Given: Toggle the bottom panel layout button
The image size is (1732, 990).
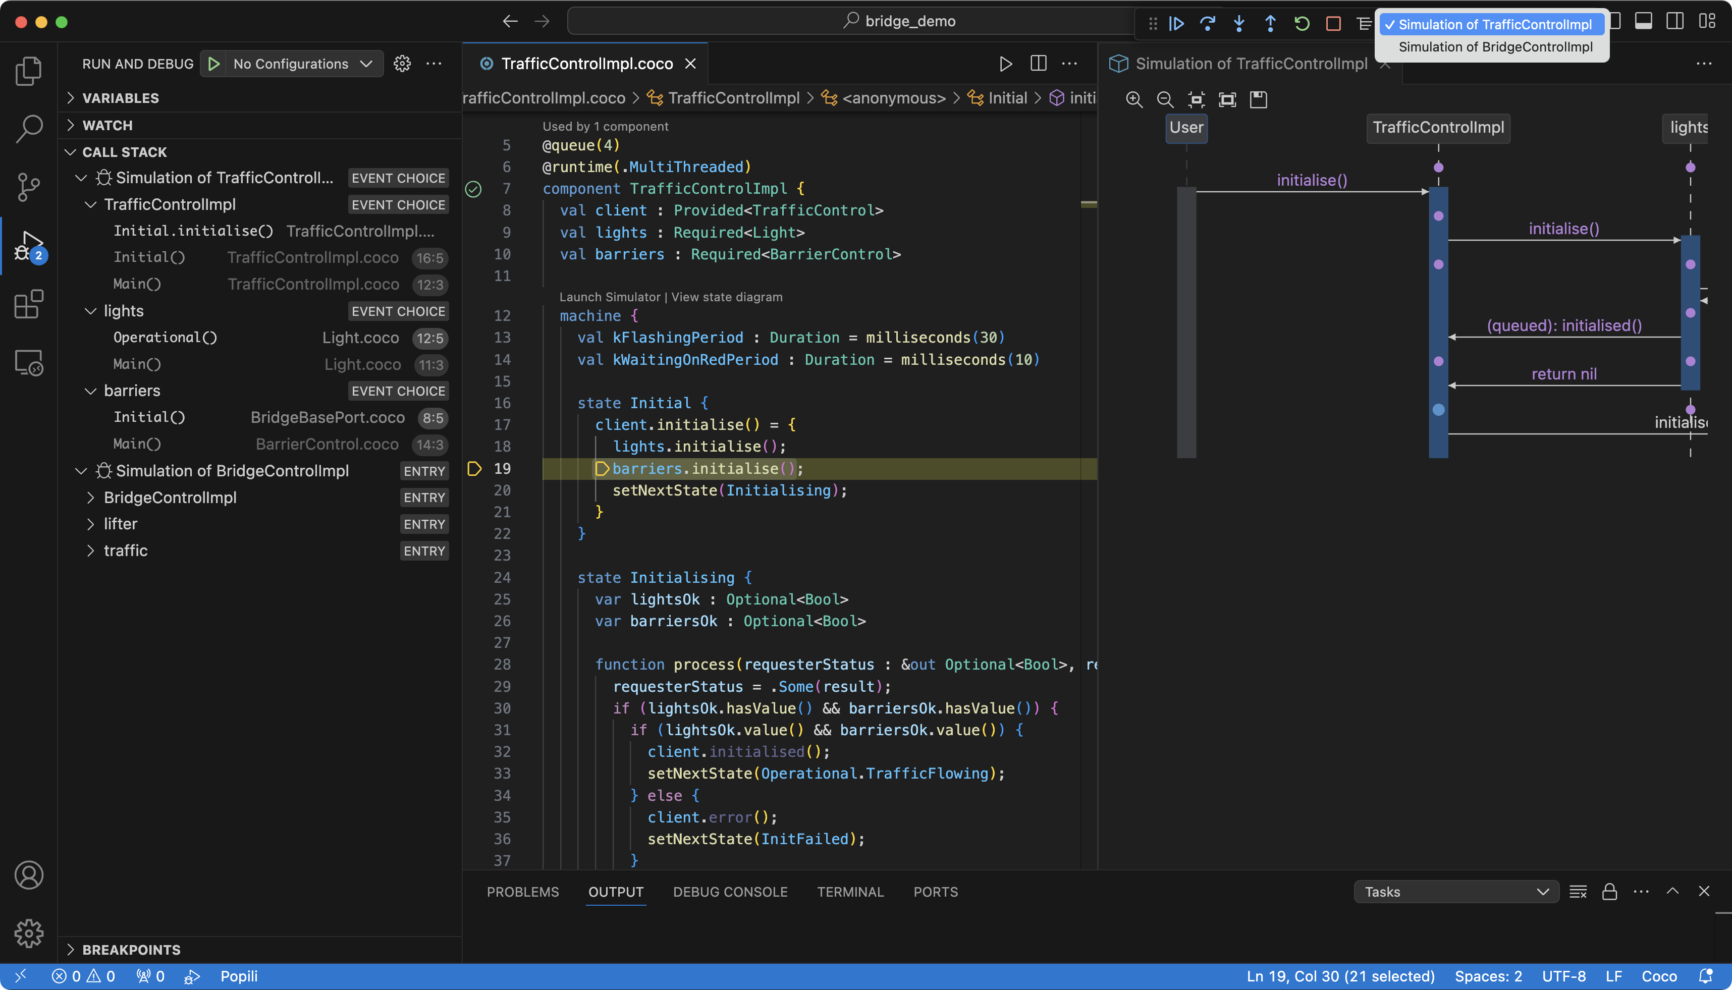Looking at the screenshot, I should coord(1644,21).
